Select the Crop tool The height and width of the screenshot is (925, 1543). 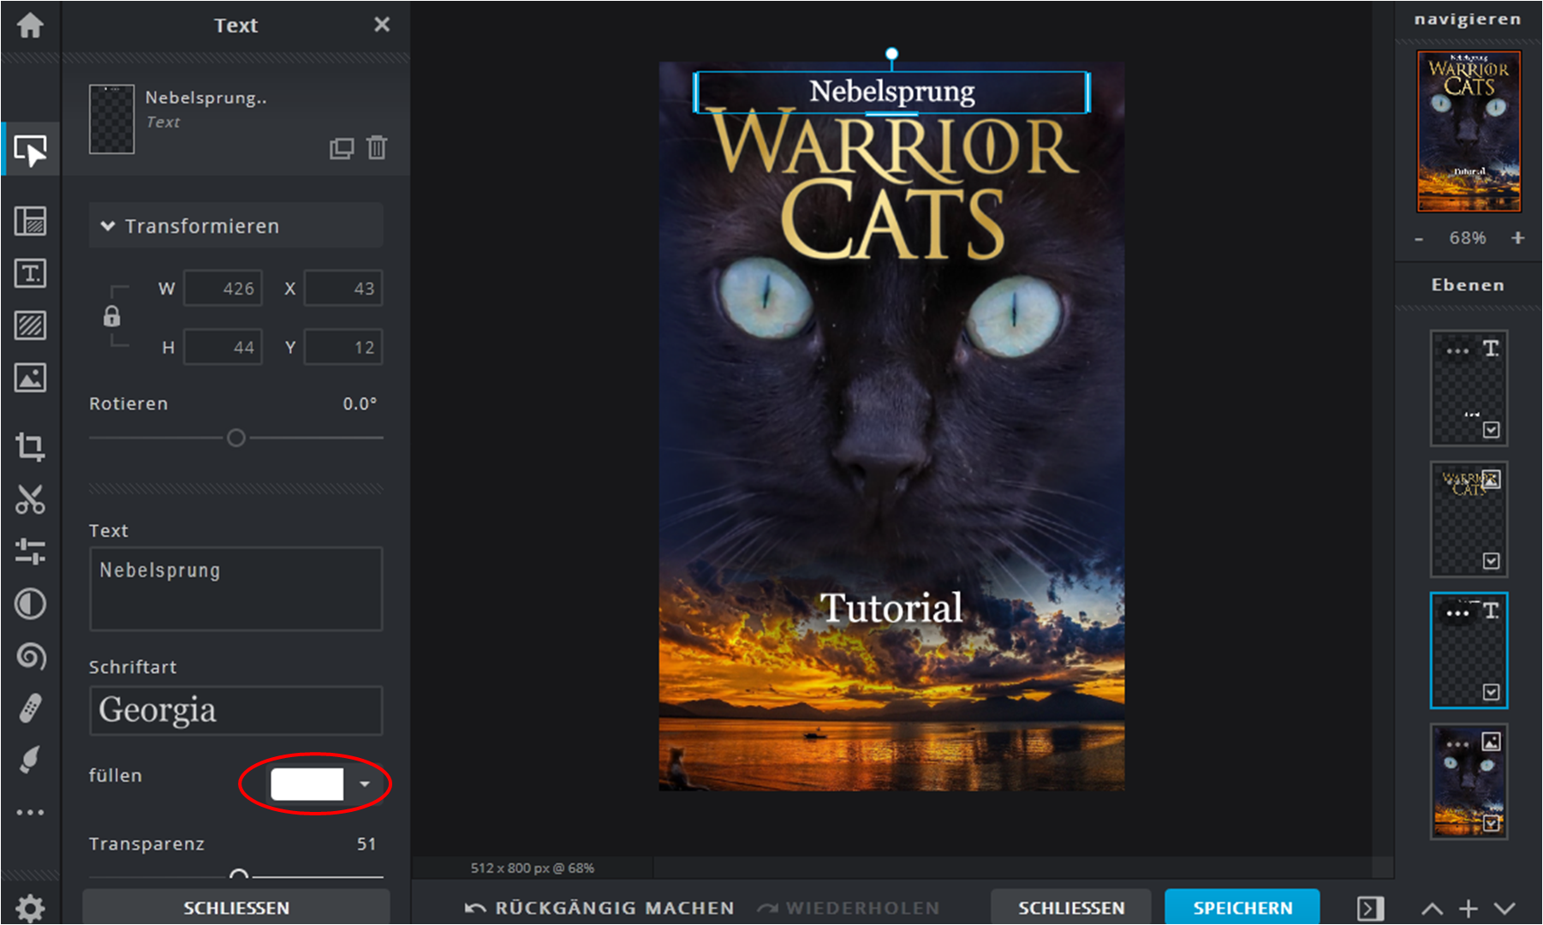pyautogui.click(x=30, y=446)
